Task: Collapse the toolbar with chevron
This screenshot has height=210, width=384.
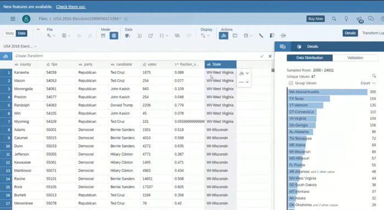Action: (38, 30)
